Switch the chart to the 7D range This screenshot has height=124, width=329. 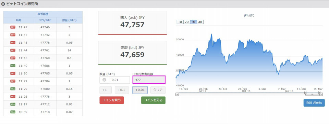pyautogui.click(x=186, y=22)
